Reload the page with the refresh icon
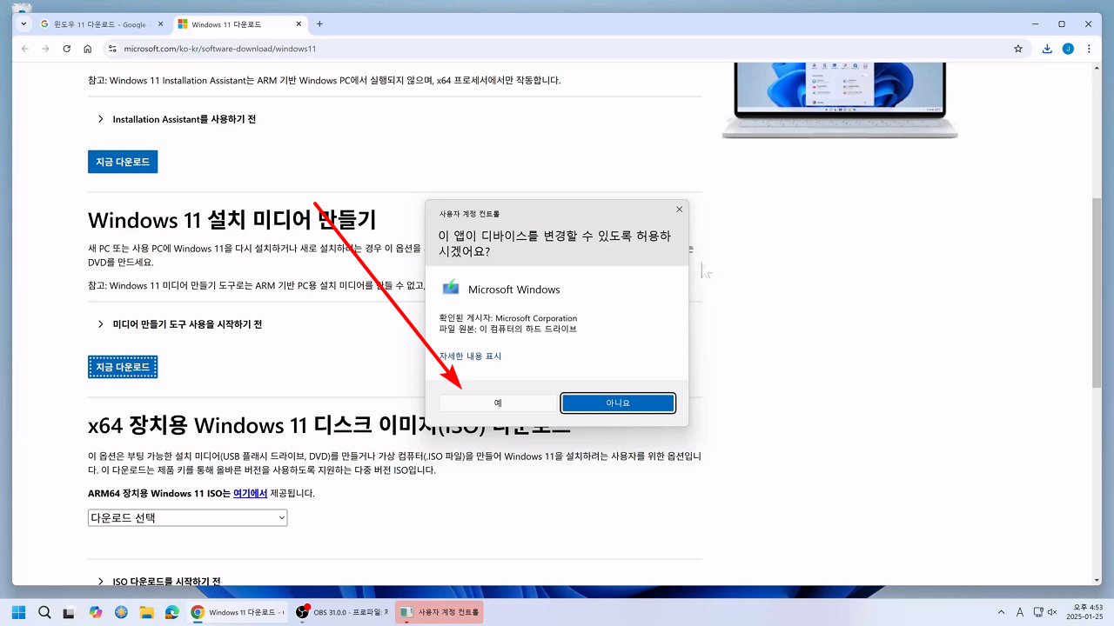 pos(67,49)
